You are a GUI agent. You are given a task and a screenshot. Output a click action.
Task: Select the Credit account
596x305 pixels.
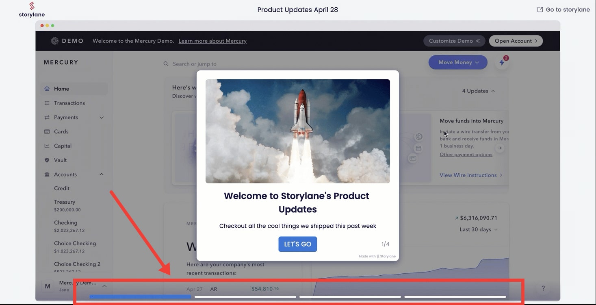coord(62,188)
